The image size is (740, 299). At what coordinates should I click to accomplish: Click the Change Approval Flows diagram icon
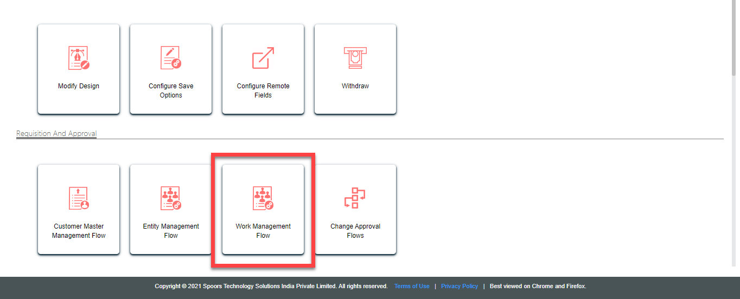point(355,198)
